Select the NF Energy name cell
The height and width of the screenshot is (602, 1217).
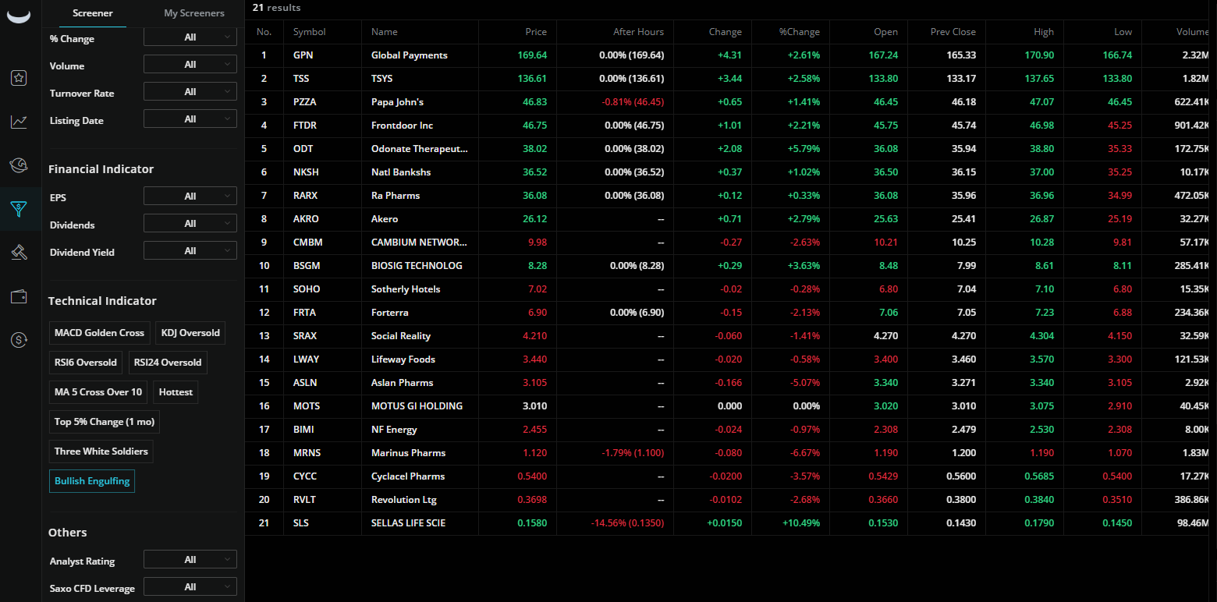(x=394, y=430)
